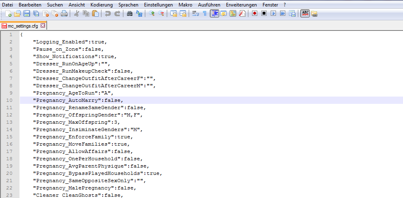
Task: Click the "Pregnancy_MaxOffspring" key text
Action: (x=72, y=122)
